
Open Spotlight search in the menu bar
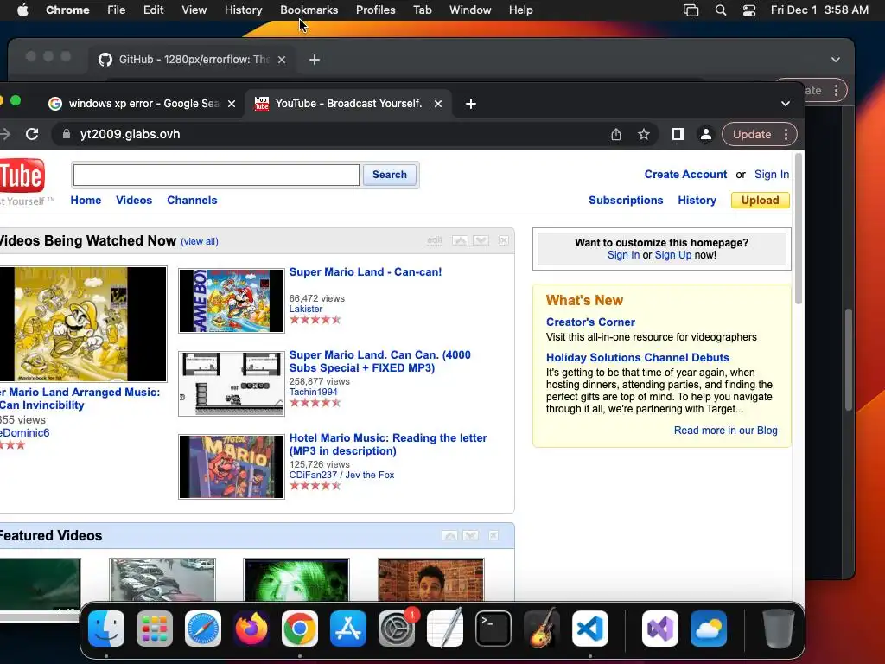coord(721,10)
